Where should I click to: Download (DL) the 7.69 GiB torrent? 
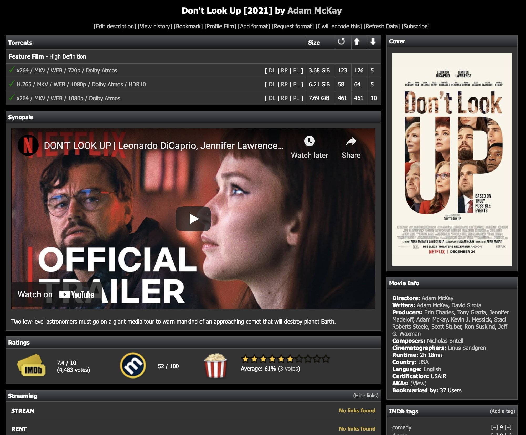point(272,98)
